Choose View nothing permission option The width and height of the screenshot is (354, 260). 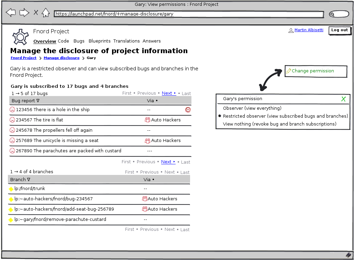click(x=279, y=124)
